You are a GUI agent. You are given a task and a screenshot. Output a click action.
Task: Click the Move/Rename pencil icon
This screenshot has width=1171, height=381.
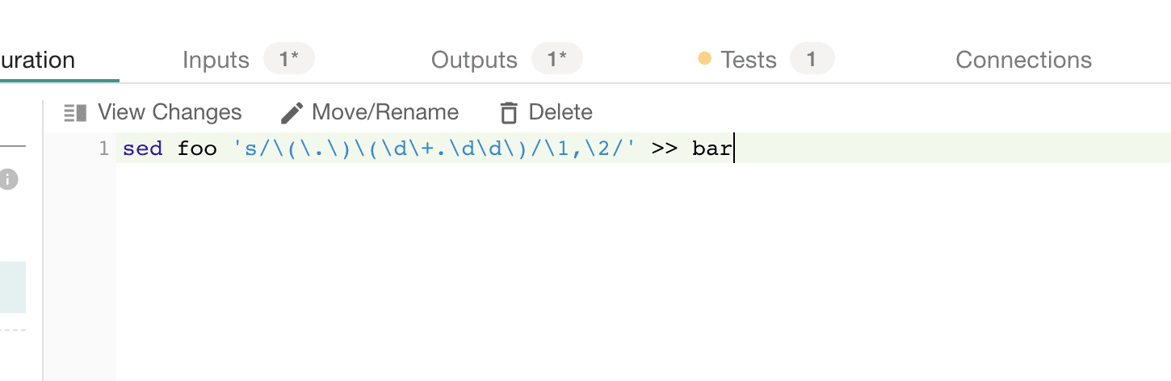292,112
